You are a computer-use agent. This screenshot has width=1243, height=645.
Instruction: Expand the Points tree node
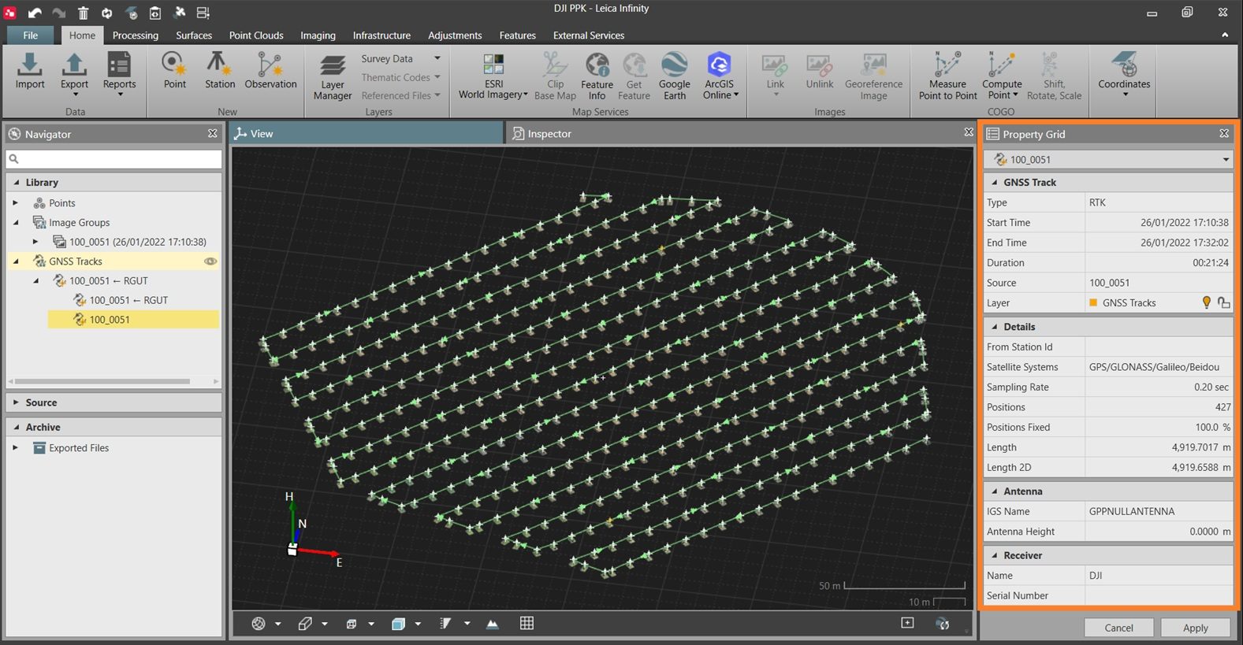click(x=15, y=203)
